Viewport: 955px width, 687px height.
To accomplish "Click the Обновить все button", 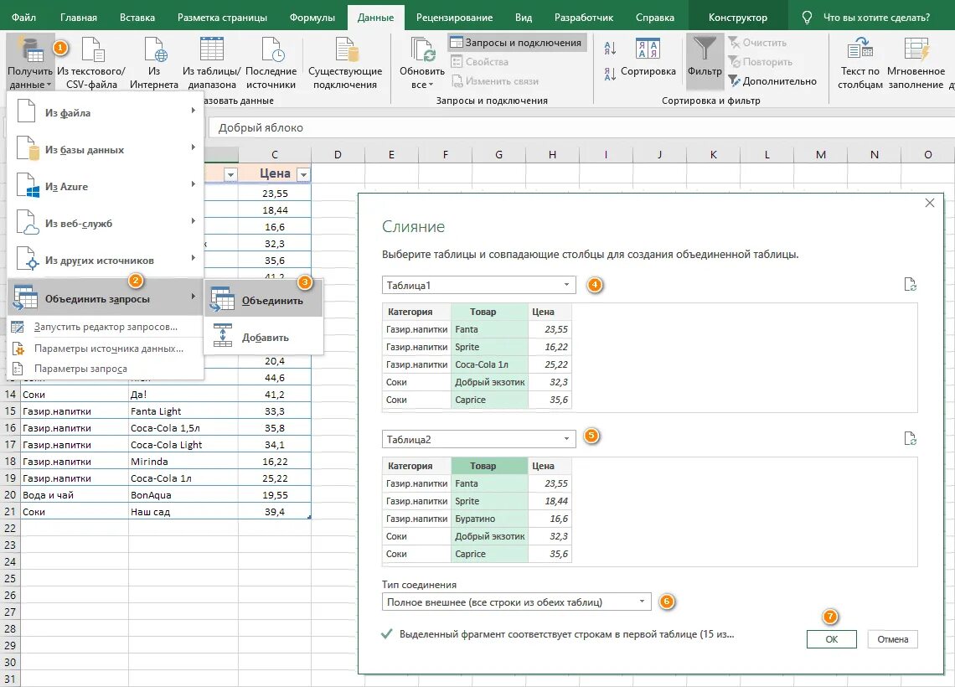I will 421,62.
